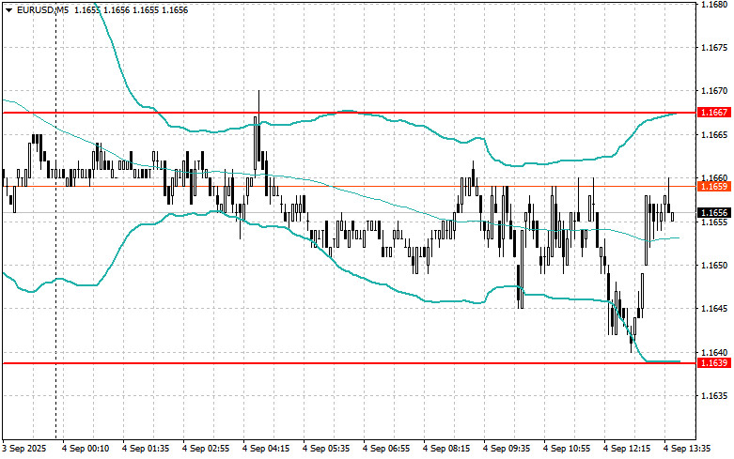734x459 pixels.
Task: Click the orange 1.1659 price label
Action: point(714,187)
